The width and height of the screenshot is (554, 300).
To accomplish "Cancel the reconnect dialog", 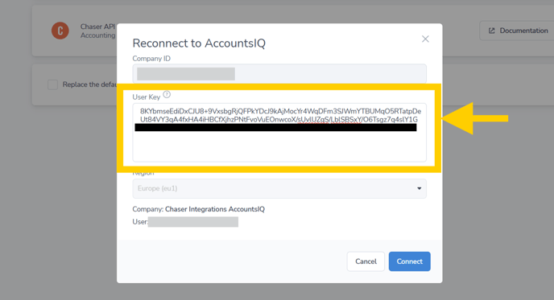I will click(366, 261).
